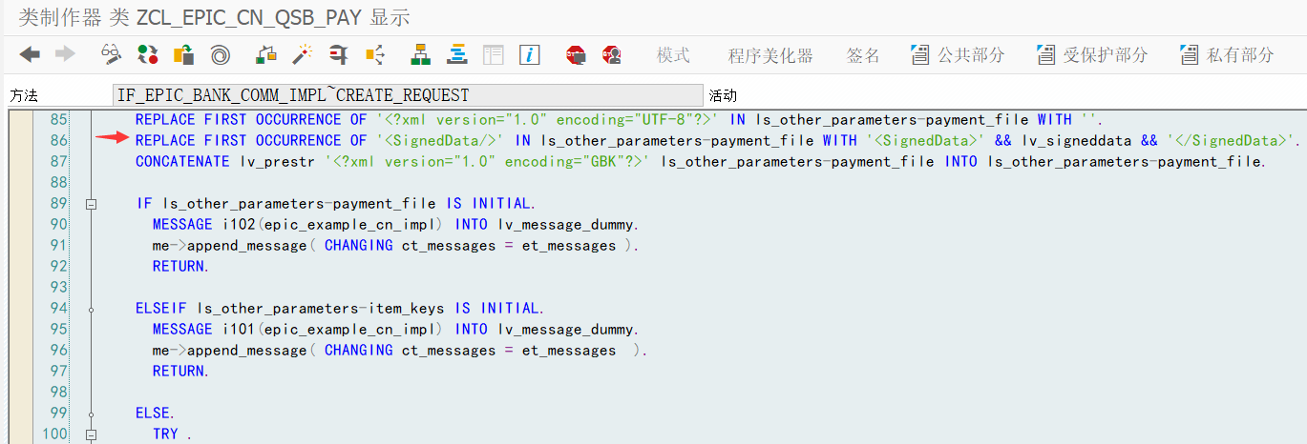The height and width of the screenshot is (444, 1307).
Task: Click line number 95 in gutter
Action: pyautogui.click(x=59, y=330)
